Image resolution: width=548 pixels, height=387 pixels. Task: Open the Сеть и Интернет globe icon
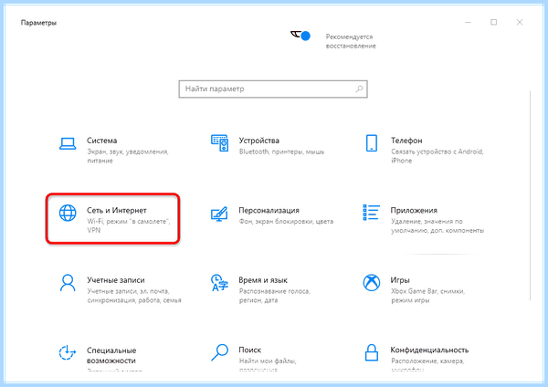click(68, 213)
